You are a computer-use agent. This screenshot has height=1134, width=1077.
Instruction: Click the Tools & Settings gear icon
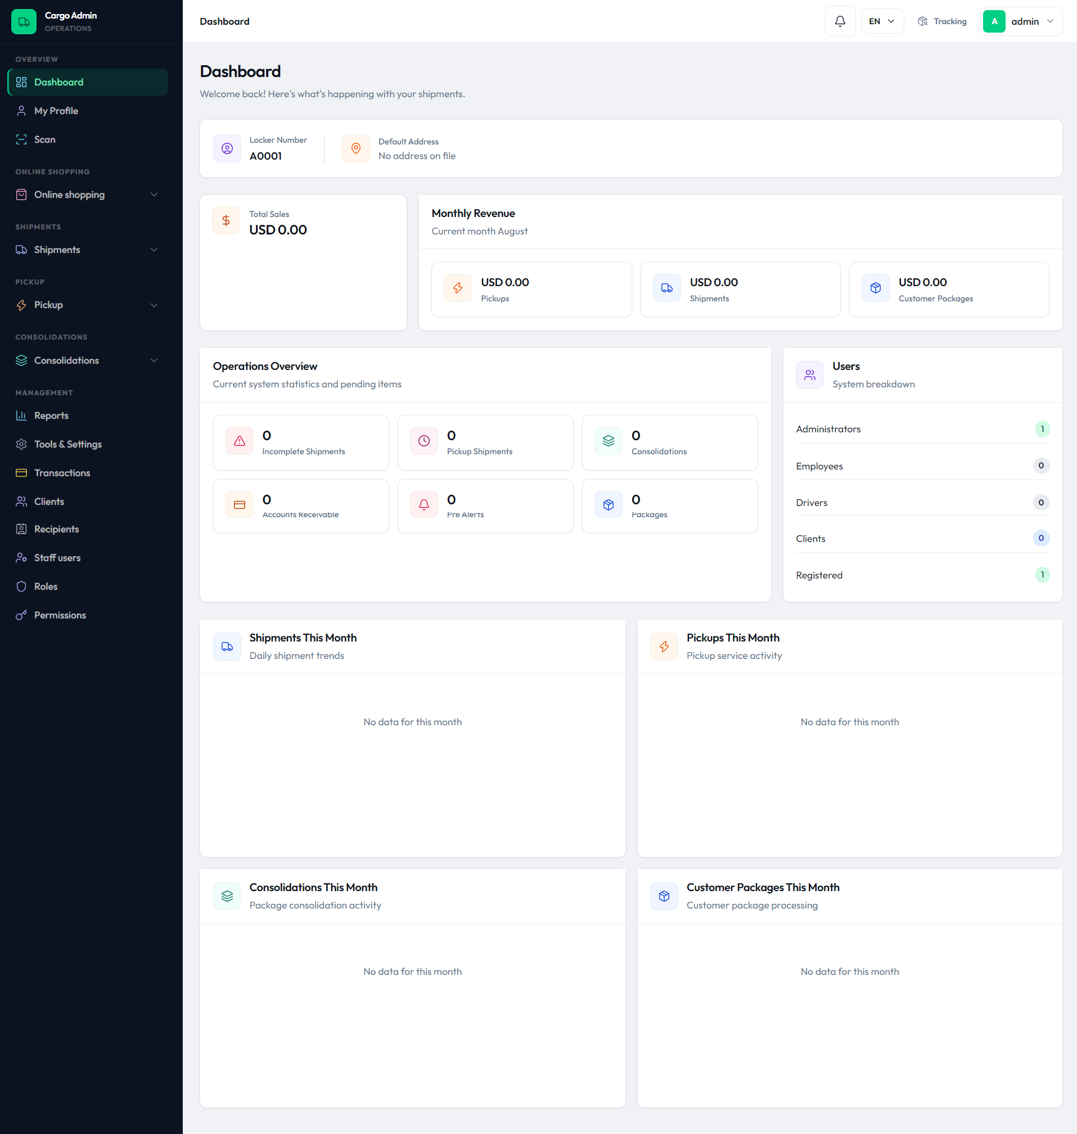tap(21, 444)
